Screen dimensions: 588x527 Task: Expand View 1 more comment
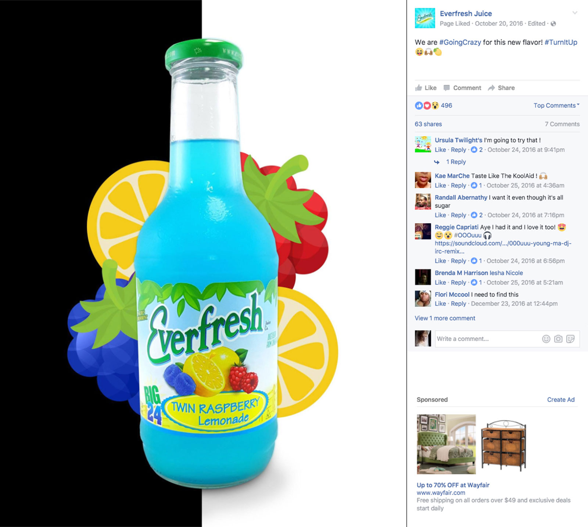445,318
